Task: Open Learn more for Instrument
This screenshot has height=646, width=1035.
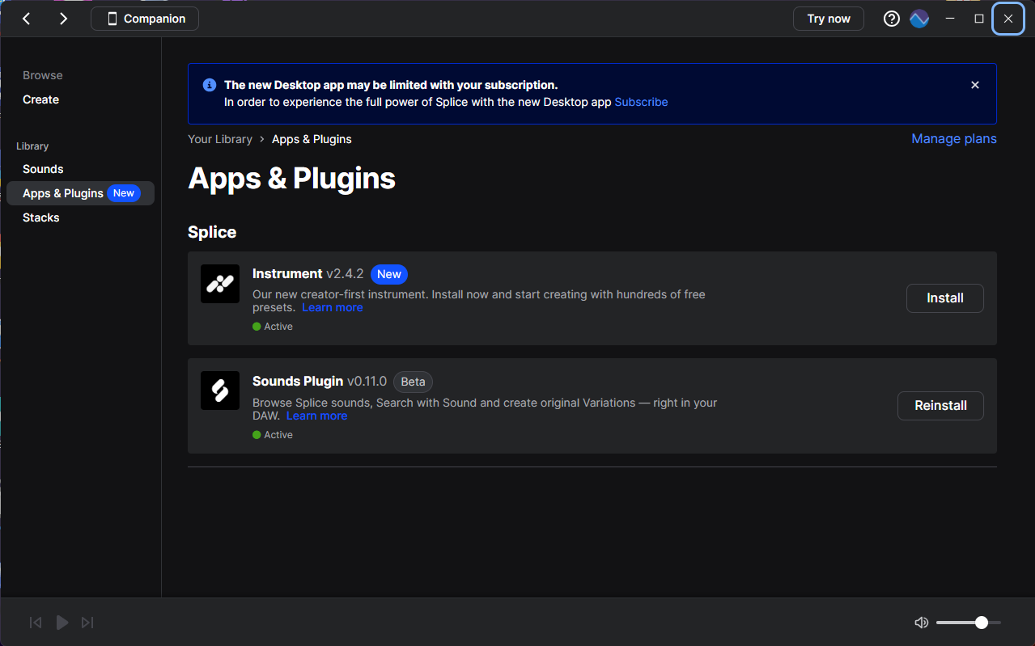Action: (x=333, y=308)
